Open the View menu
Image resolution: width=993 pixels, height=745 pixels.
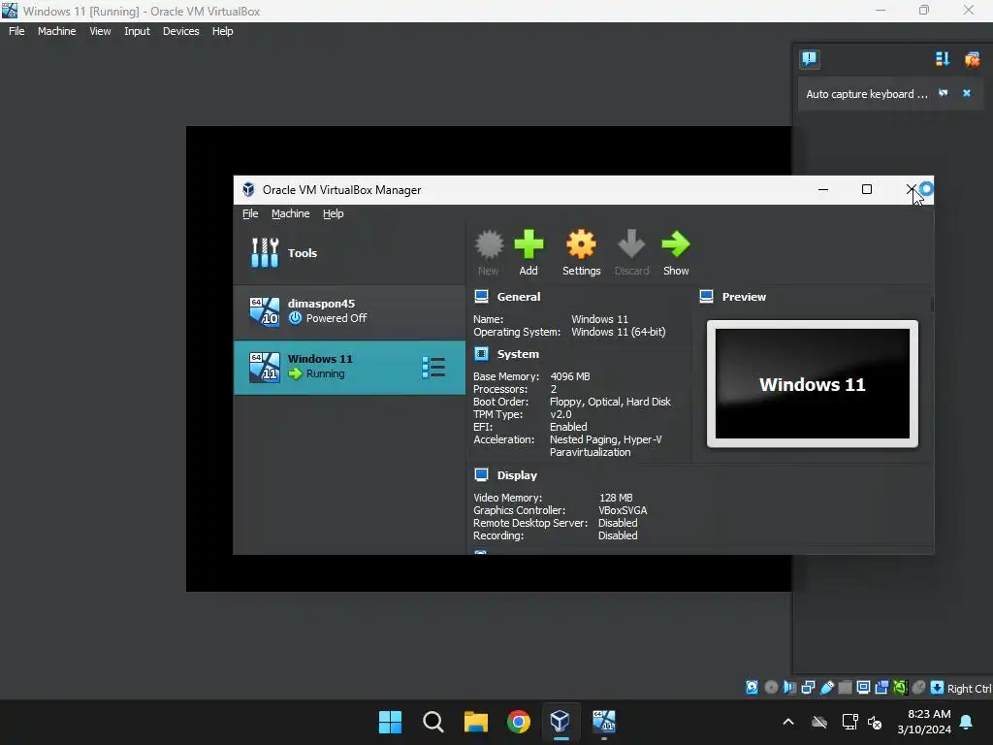pyautogui.click(x=100, y=31)
